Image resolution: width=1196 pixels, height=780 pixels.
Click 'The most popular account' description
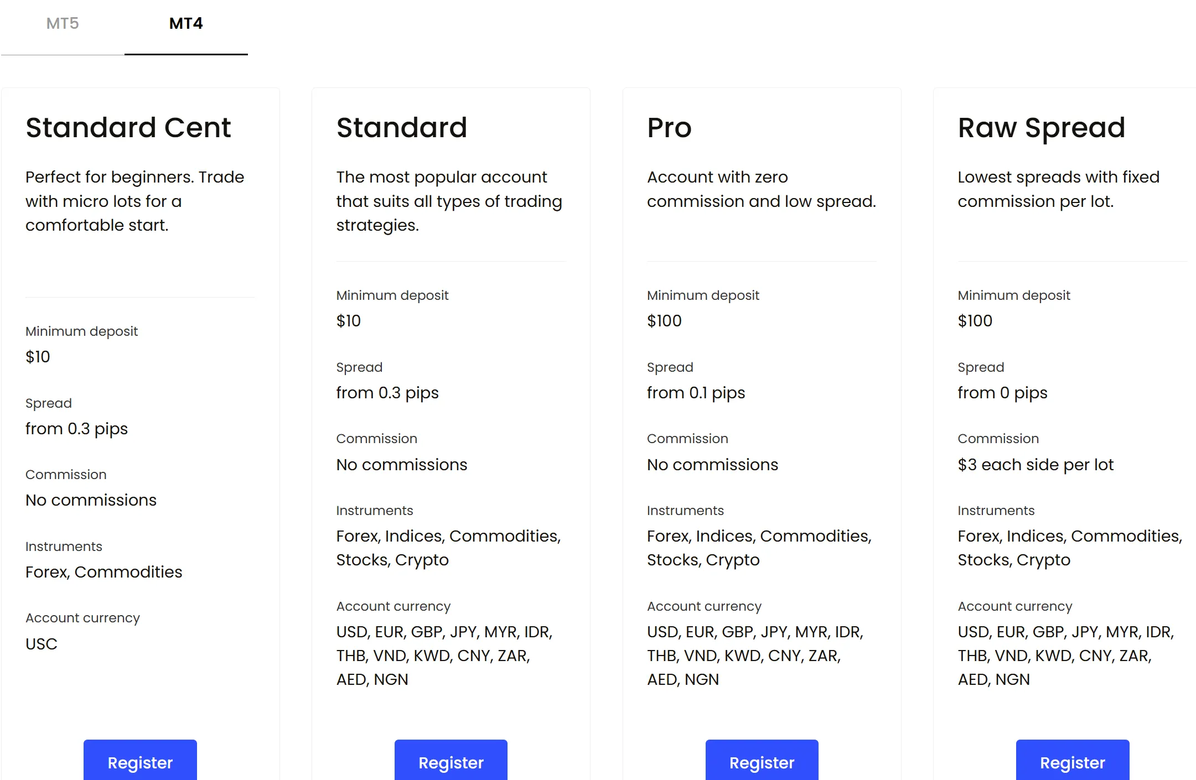(449, 201)
